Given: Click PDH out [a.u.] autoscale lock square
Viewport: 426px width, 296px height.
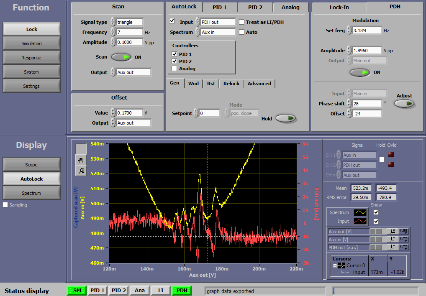Looking at the screenshot, I should (373, 247).
